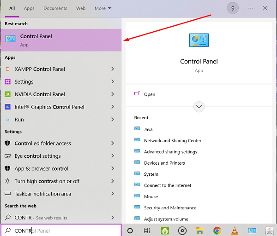Expand CONTR web results arrow
The height and width of the screenshot is (236, 277).
(x=113, y=218)
